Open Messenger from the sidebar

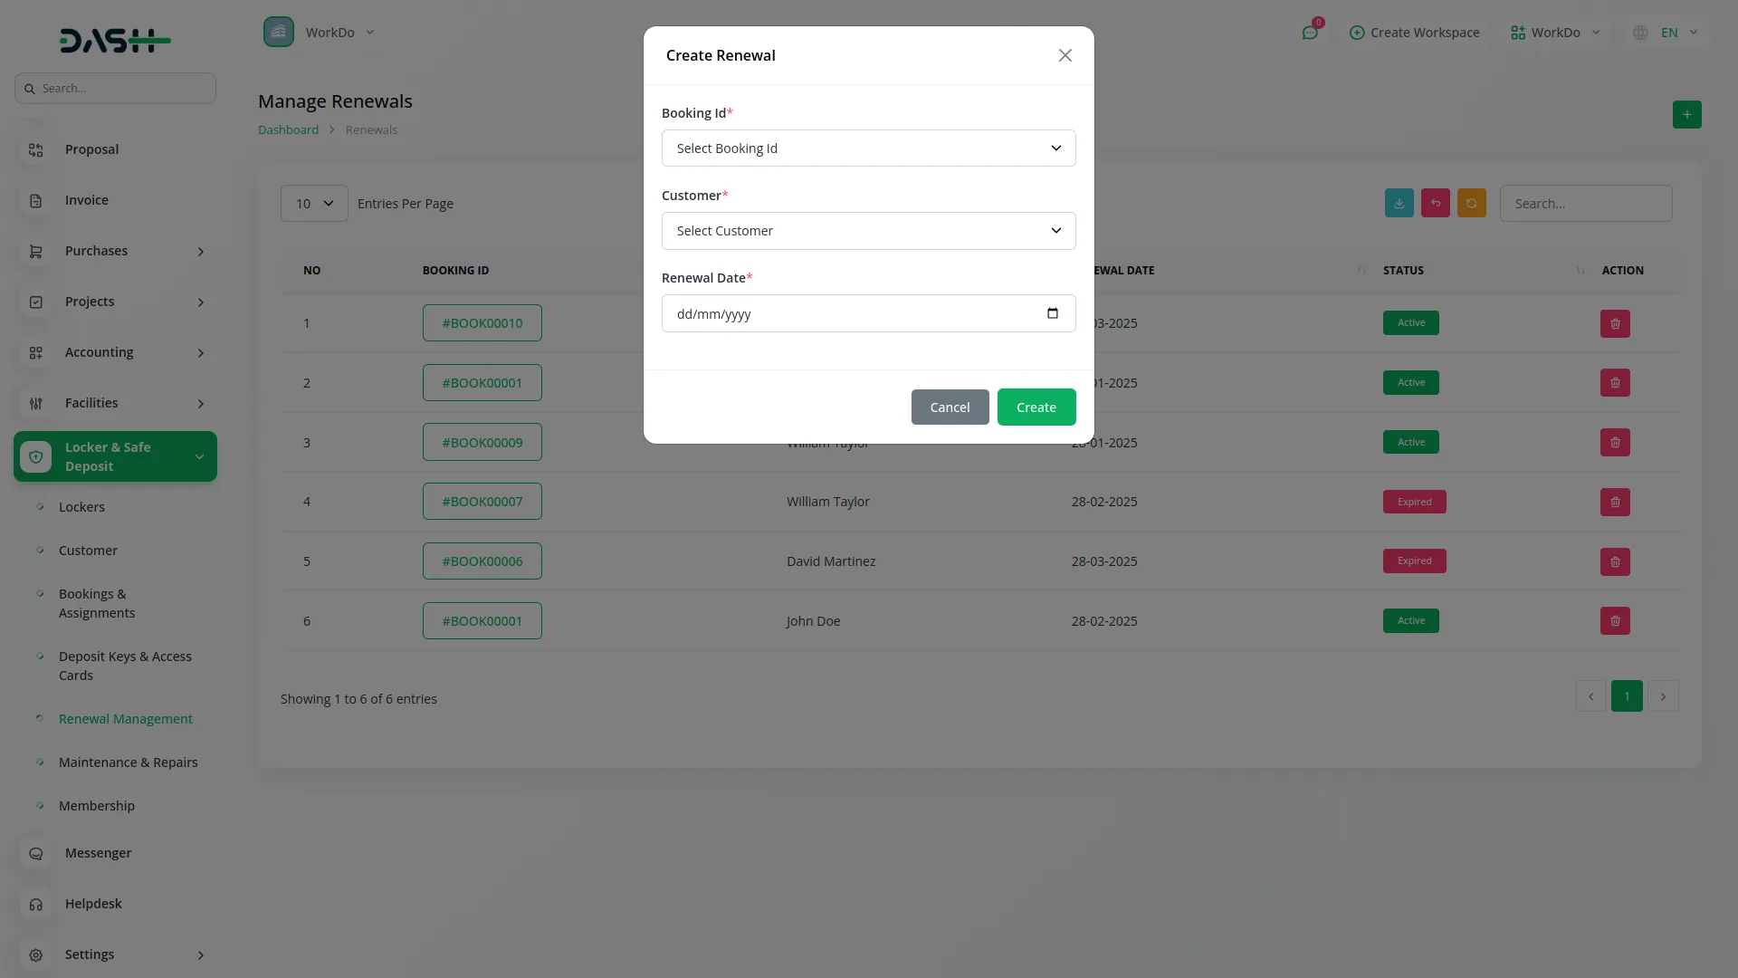point(96,852)
